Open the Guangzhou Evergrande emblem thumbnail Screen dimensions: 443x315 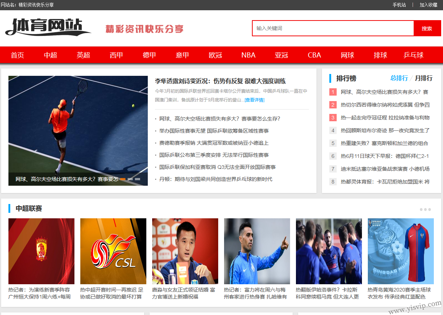[41, 251]
